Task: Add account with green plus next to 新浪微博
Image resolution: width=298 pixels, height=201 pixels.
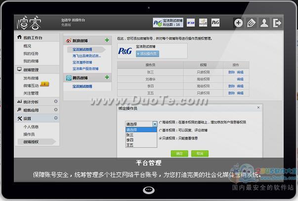Action: pos(107,40)
